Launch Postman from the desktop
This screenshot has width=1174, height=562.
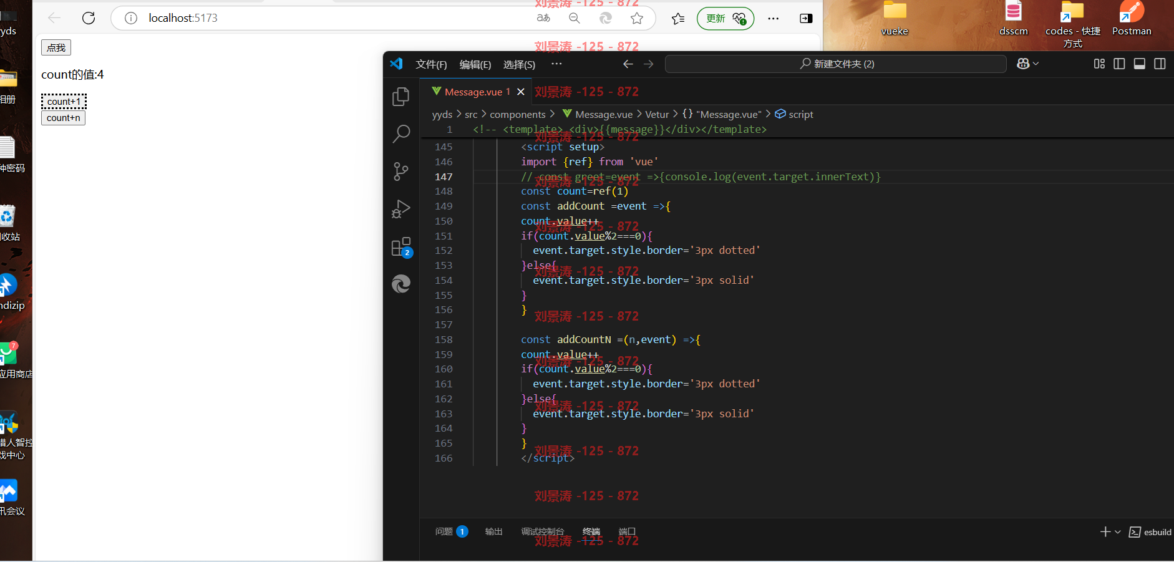(x=1132, y=19)
